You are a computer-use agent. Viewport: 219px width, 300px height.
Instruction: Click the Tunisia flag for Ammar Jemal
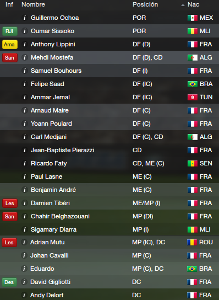point(192,97)
